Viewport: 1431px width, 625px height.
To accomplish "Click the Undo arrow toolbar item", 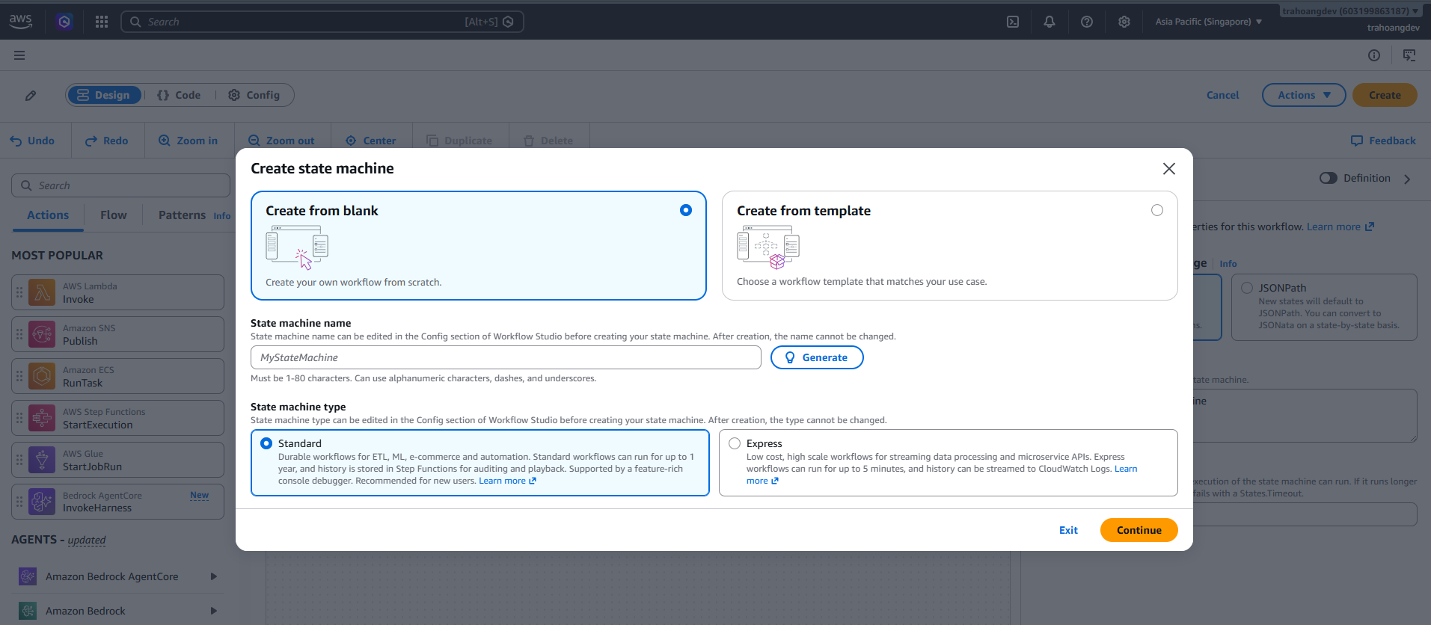I will point(32,141).
